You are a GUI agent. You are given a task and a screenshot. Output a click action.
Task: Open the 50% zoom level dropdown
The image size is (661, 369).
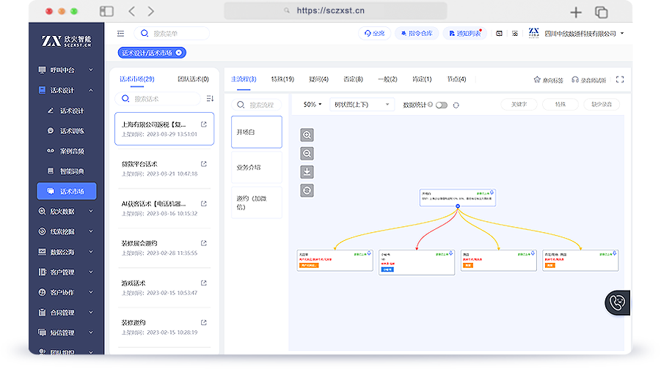pos(313,105)
